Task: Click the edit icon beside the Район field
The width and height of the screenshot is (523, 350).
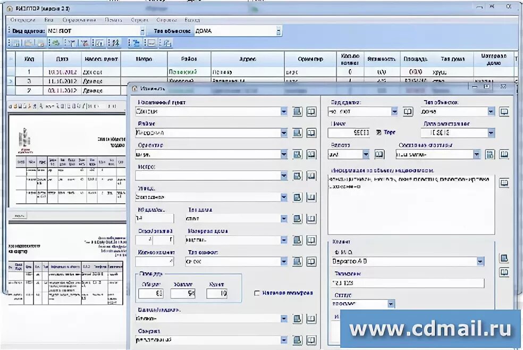Action: click(x=297, y=133)
